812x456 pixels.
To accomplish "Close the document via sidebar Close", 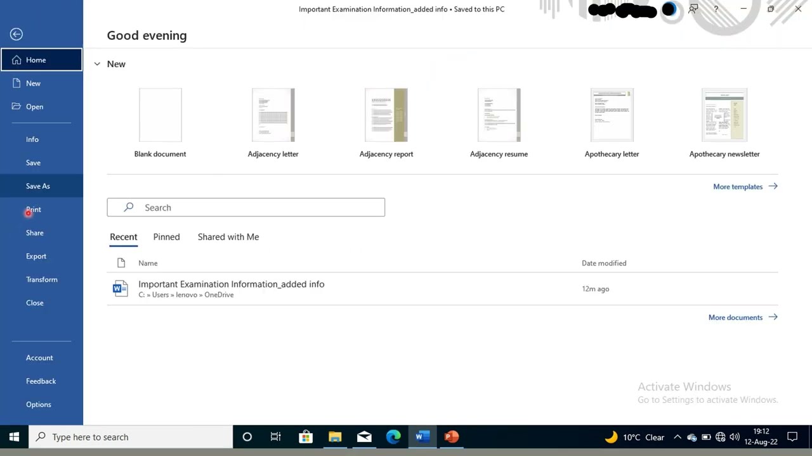I will coord(41,303).
